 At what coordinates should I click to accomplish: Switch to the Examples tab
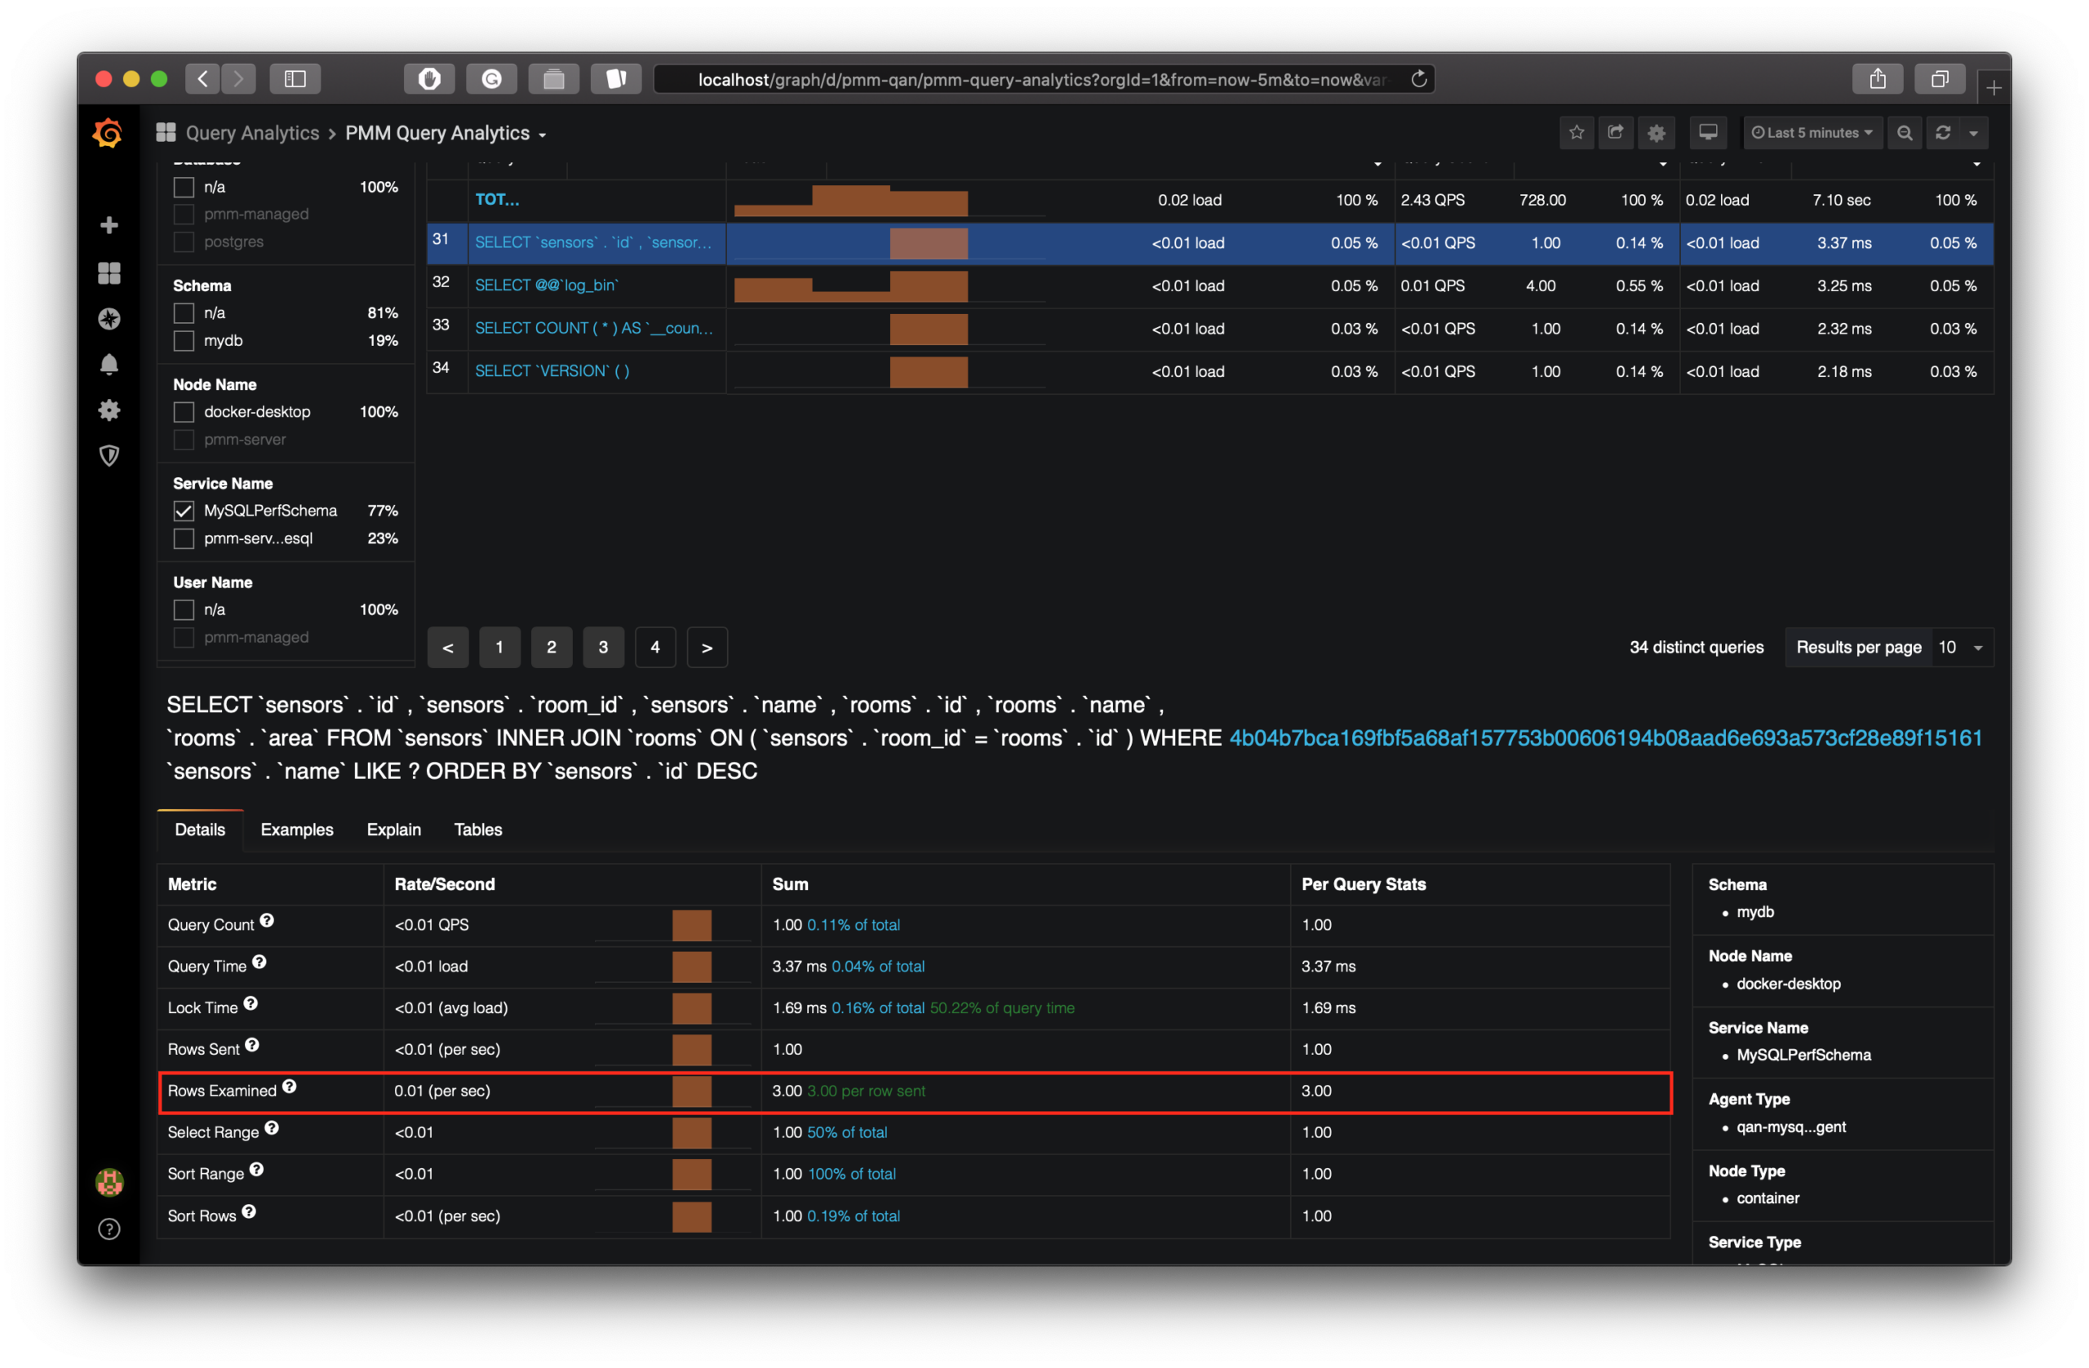297,830
